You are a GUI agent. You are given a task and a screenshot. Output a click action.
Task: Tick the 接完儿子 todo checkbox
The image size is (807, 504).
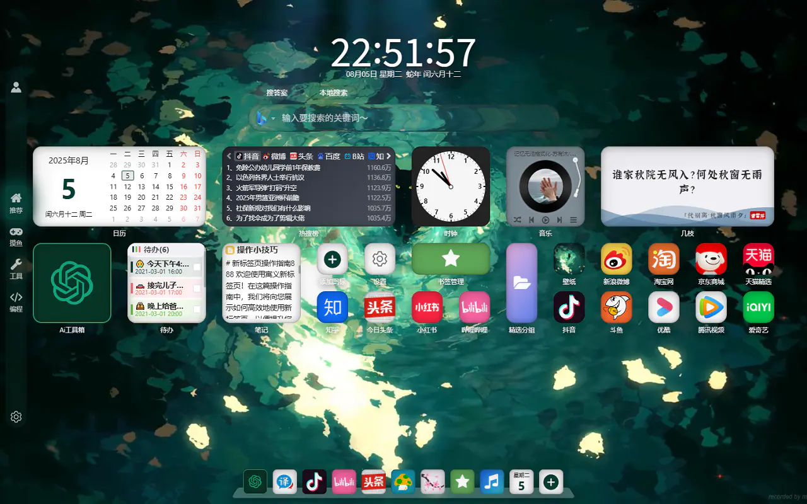tap(197, 289)
